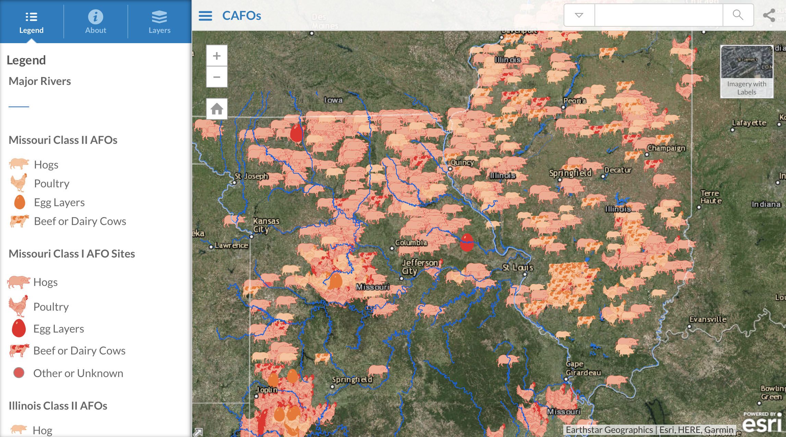This screenshot has width=786, height=437.
Task: Open the Legend panel icon
Action: coord(32,16)
